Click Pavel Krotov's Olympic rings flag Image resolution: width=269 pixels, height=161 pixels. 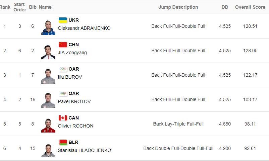pos(63,93)
